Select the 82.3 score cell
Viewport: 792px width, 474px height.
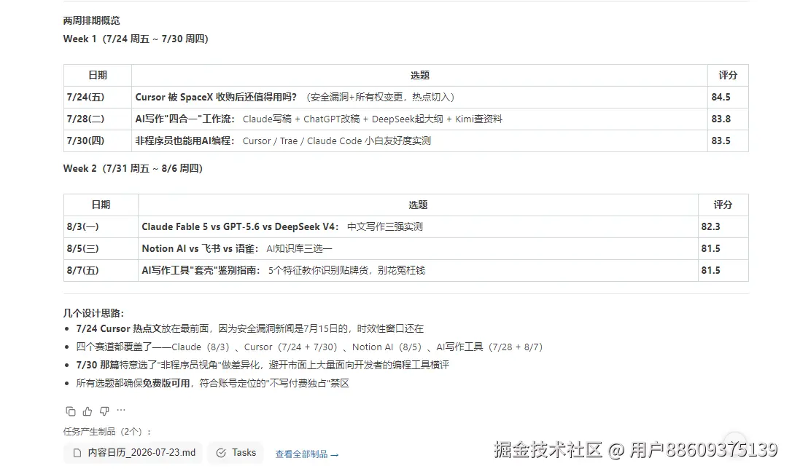[723, 226]
